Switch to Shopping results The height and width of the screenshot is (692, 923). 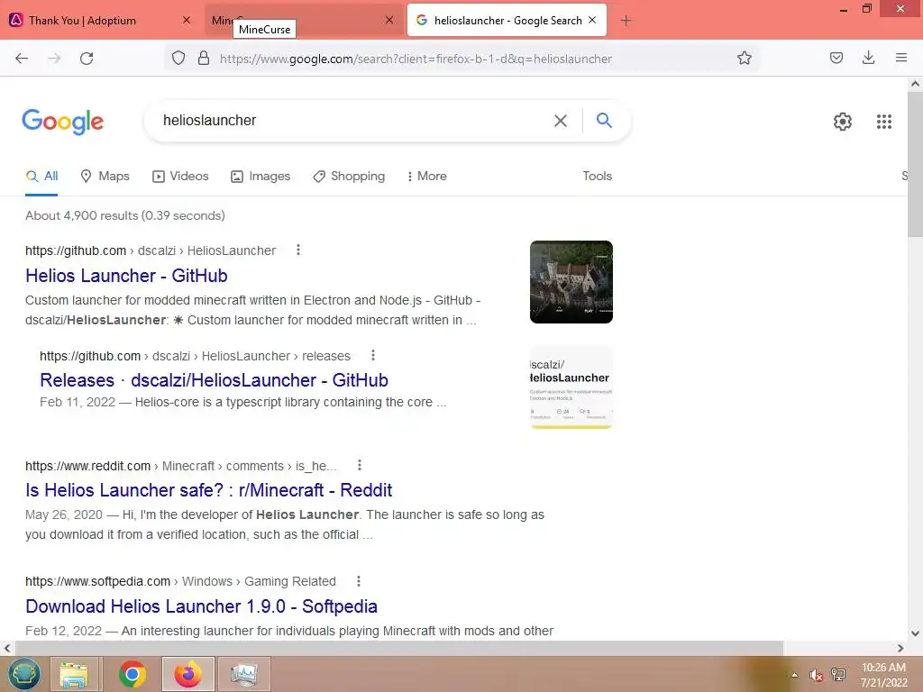[349, 176]
